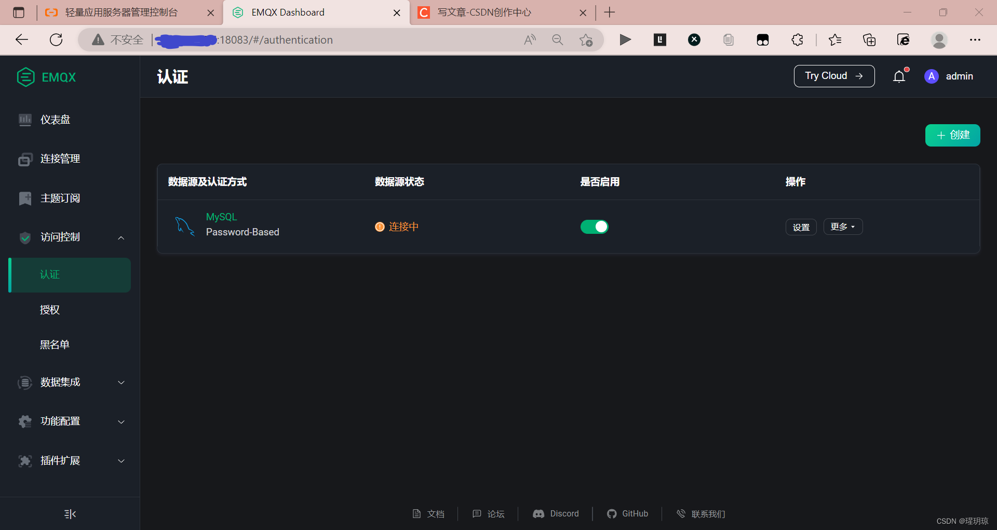Close the CSDN创作中心 tab

coord(583,13)
